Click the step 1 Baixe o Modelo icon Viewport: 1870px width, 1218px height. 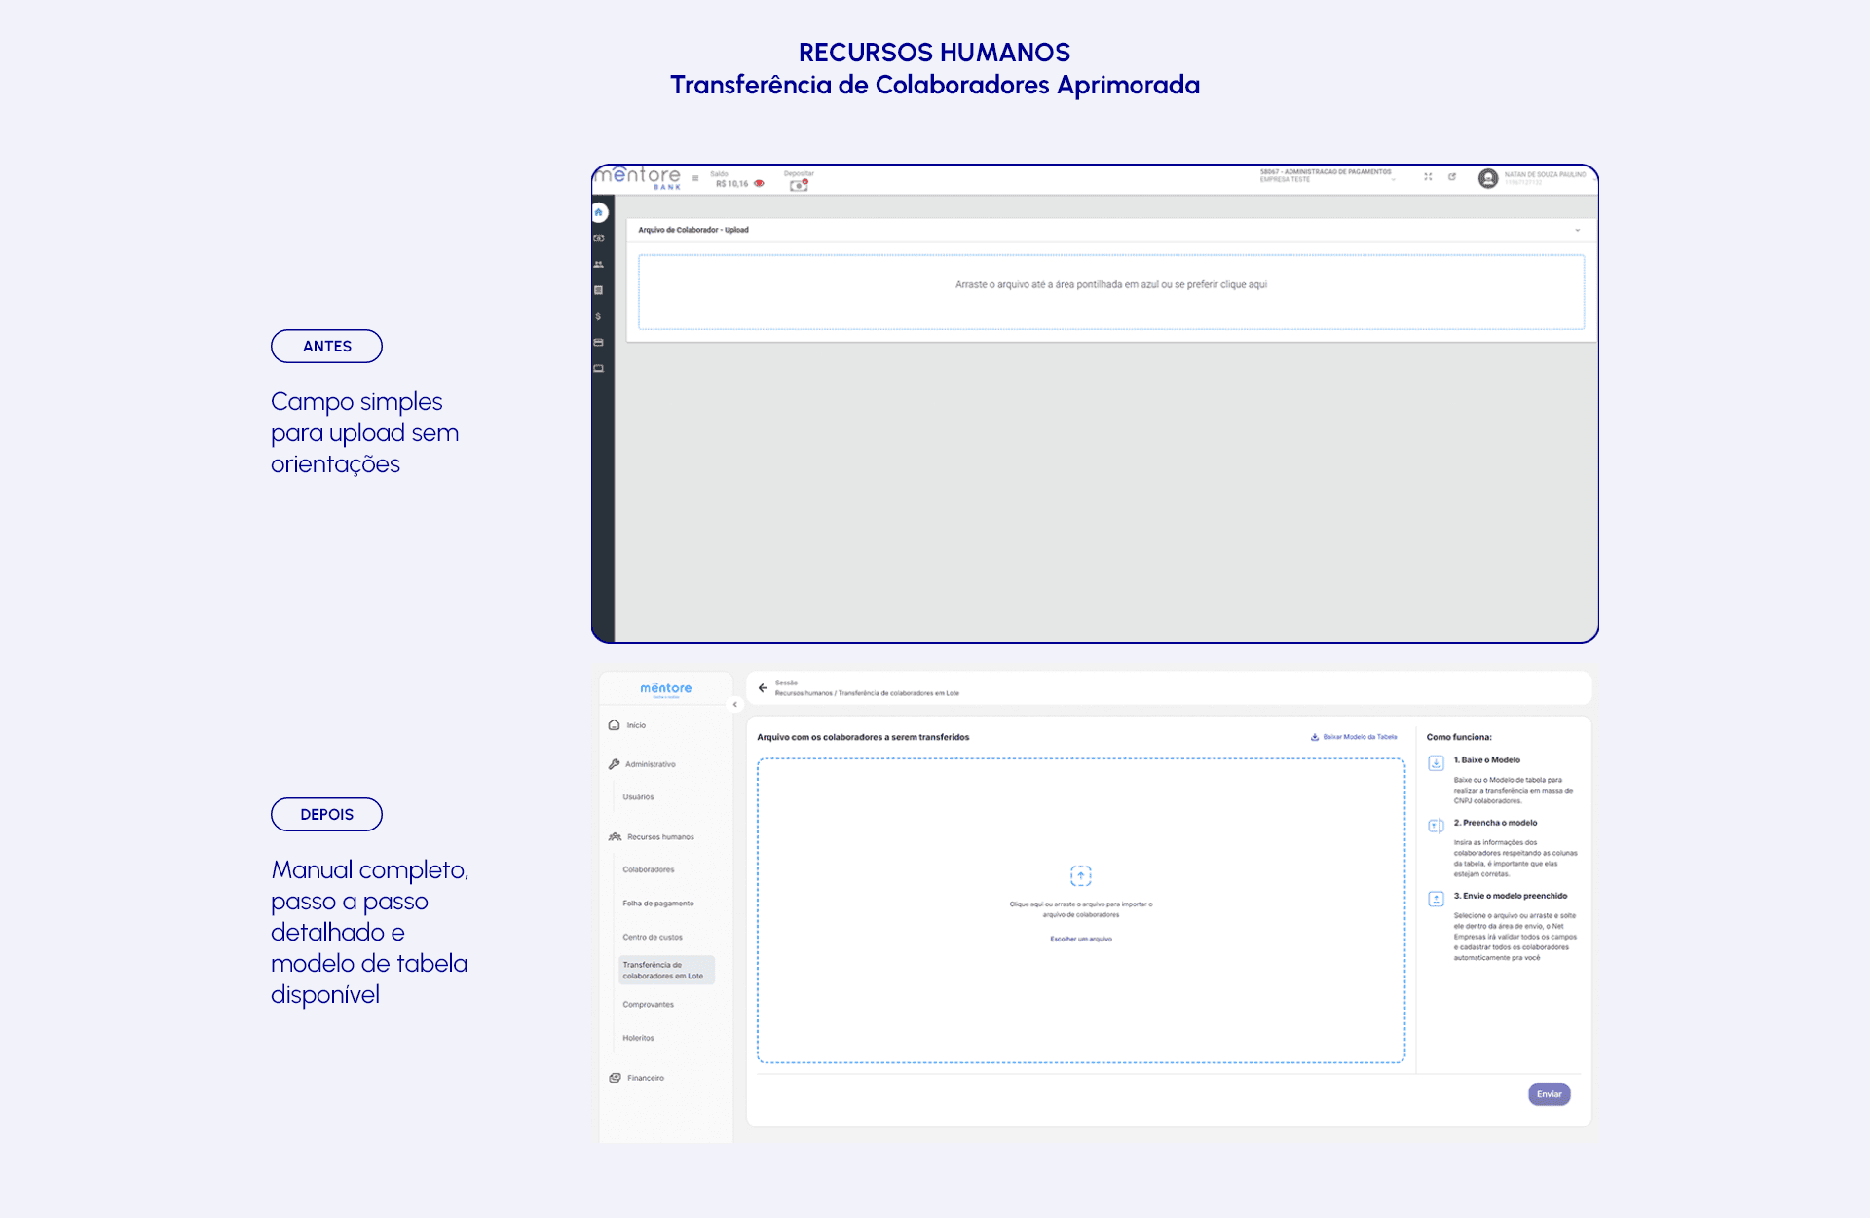click(1436, 763)
